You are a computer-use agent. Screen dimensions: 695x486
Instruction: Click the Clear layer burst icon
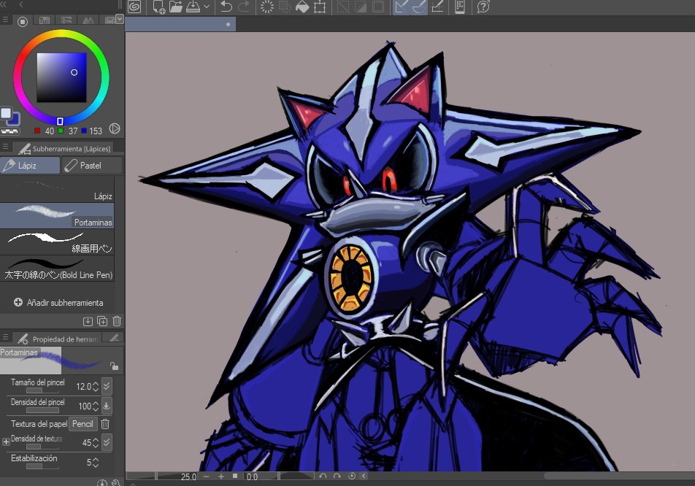tap(267, 7)
